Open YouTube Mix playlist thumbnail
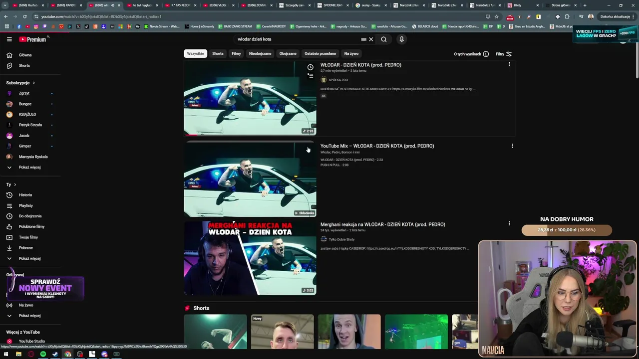The width and height of the screenshot is (639, 359). point(250,179)
